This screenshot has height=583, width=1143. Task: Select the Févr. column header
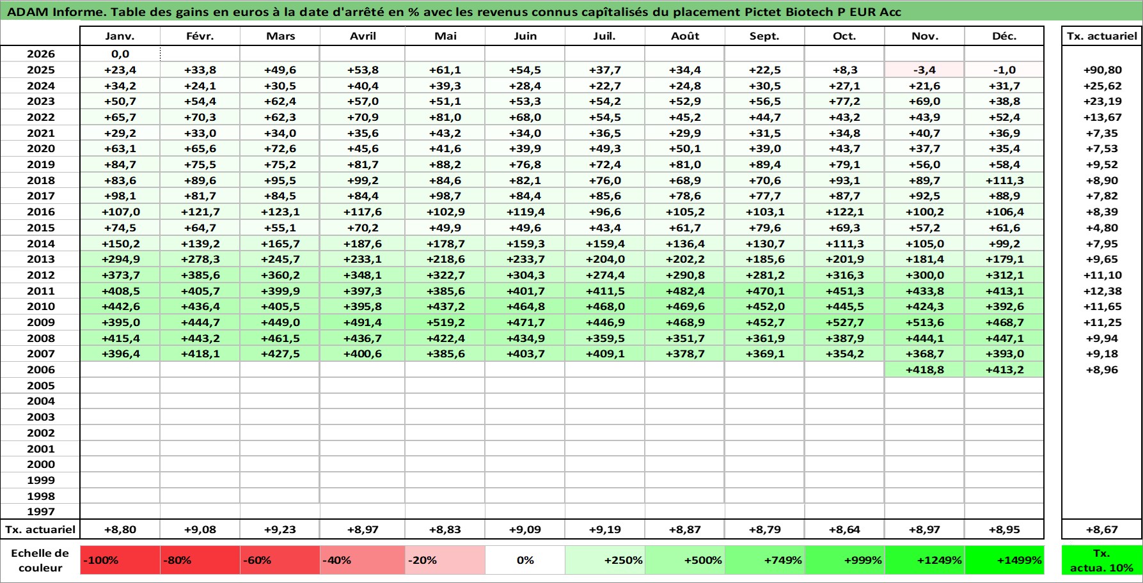point(200,36)
